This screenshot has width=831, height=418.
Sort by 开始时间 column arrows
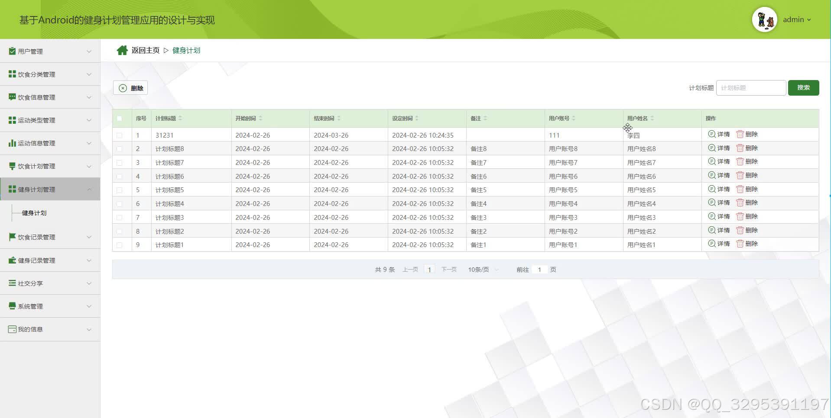coord(260,118)
